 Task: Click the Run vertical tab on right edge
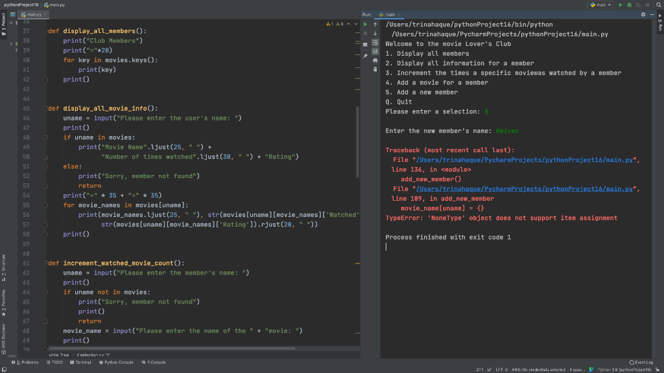pos(659,23)
